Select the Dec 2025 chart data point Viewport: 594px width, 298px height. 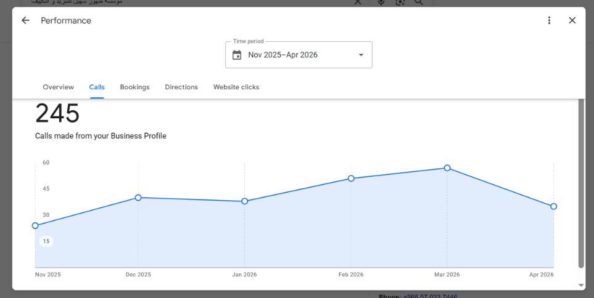coord(138,198)
